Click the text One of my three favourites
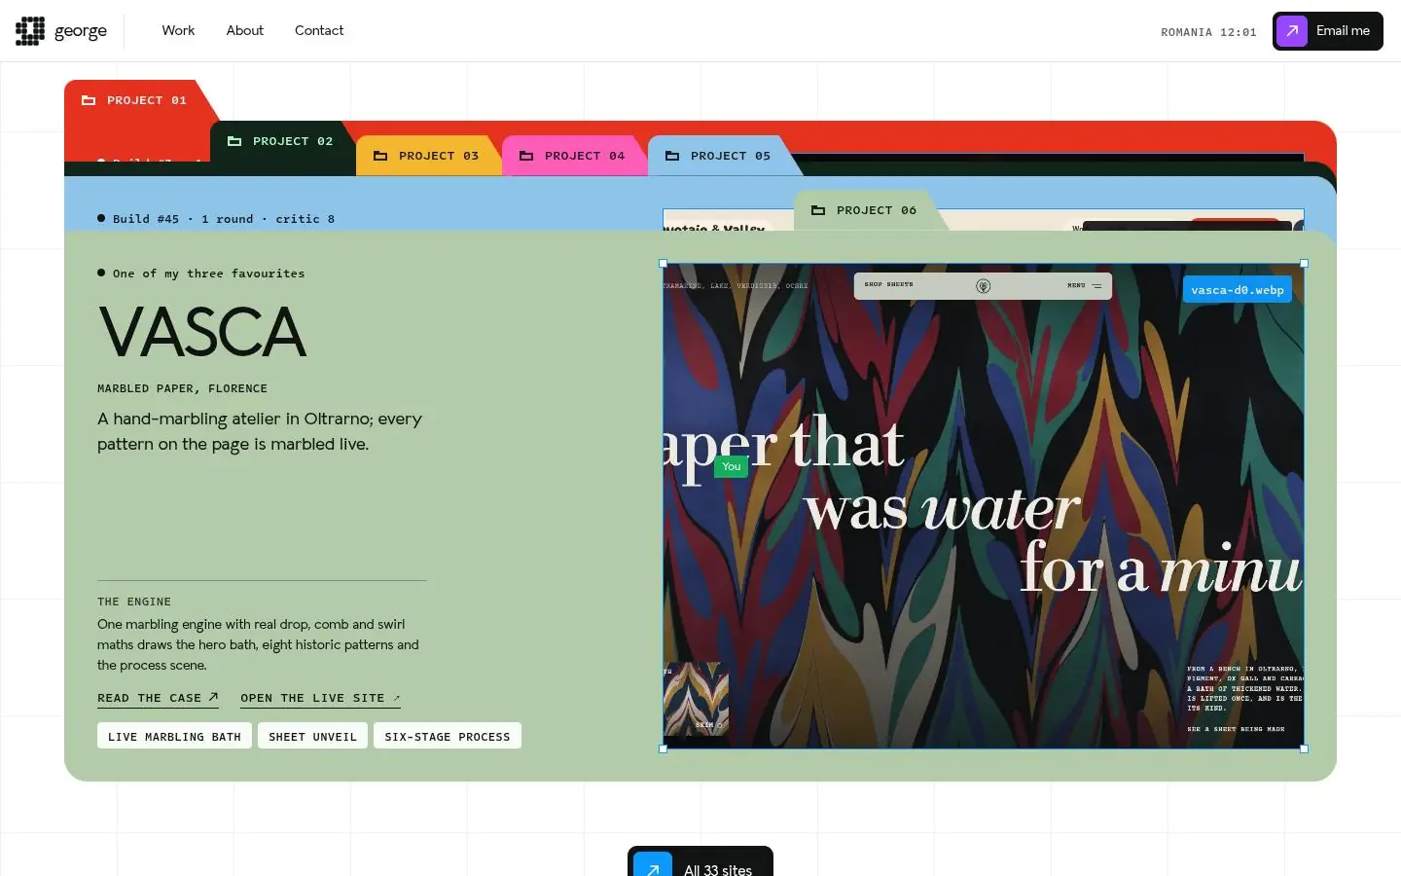Viewport: 1401px width, 876px height. point(208,274)
